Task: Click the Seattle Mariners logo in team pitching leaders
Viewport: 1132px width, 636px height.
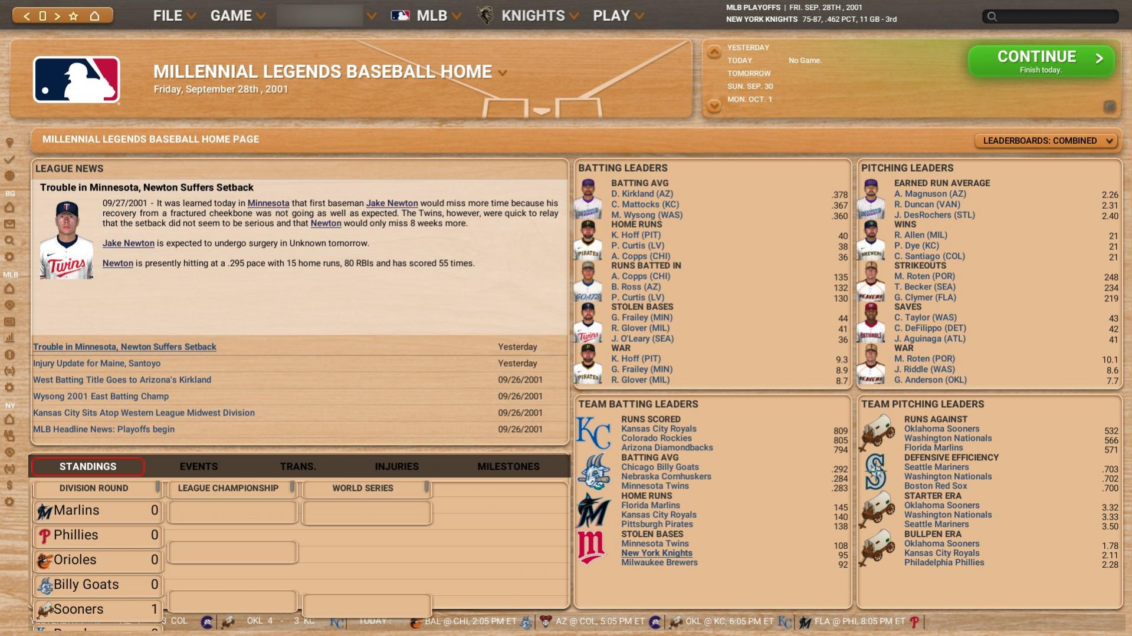Action: tap(876, 472)
